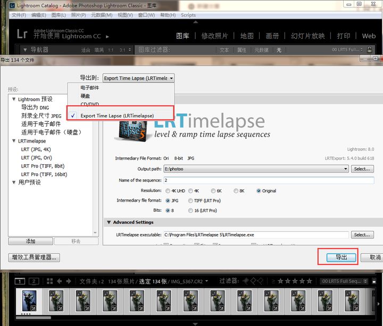Click develop adjustments badge on first thumbnail
The image size is (383, 326).
click(x=34, y=308)
